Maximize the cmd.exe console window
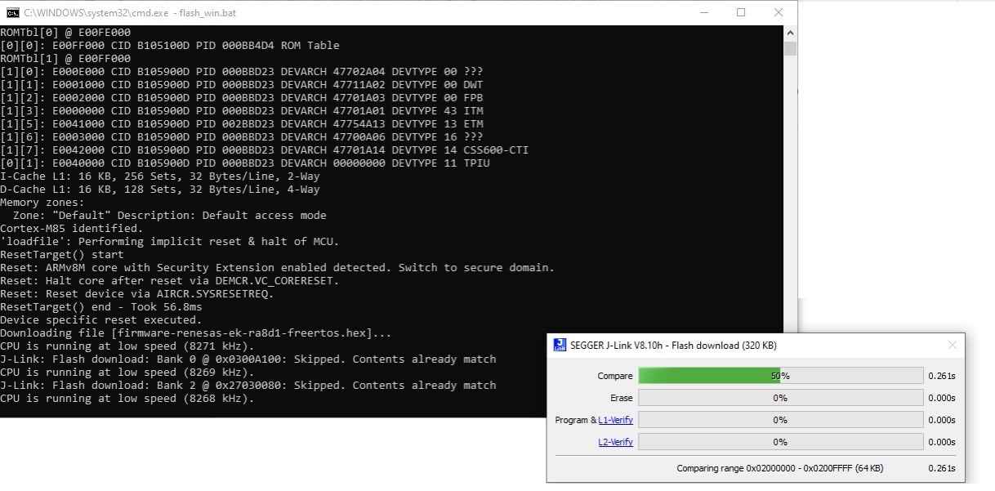The image size is (995, 491). coord(741,12)
